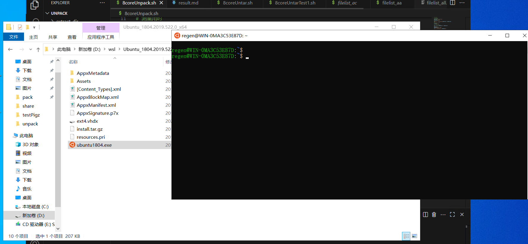Expand breadcrumb chevron after wsl

pos(119,49)
